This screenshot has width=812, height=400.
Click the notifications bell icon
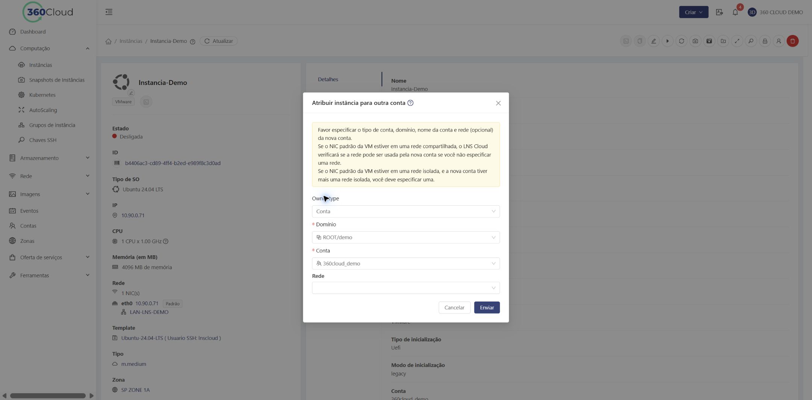pyautogui.click(x=735, y=12)
